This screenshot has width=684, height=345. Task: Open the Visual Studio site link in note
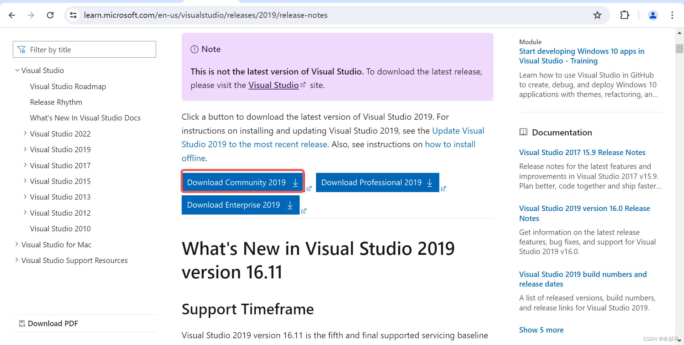273,85
